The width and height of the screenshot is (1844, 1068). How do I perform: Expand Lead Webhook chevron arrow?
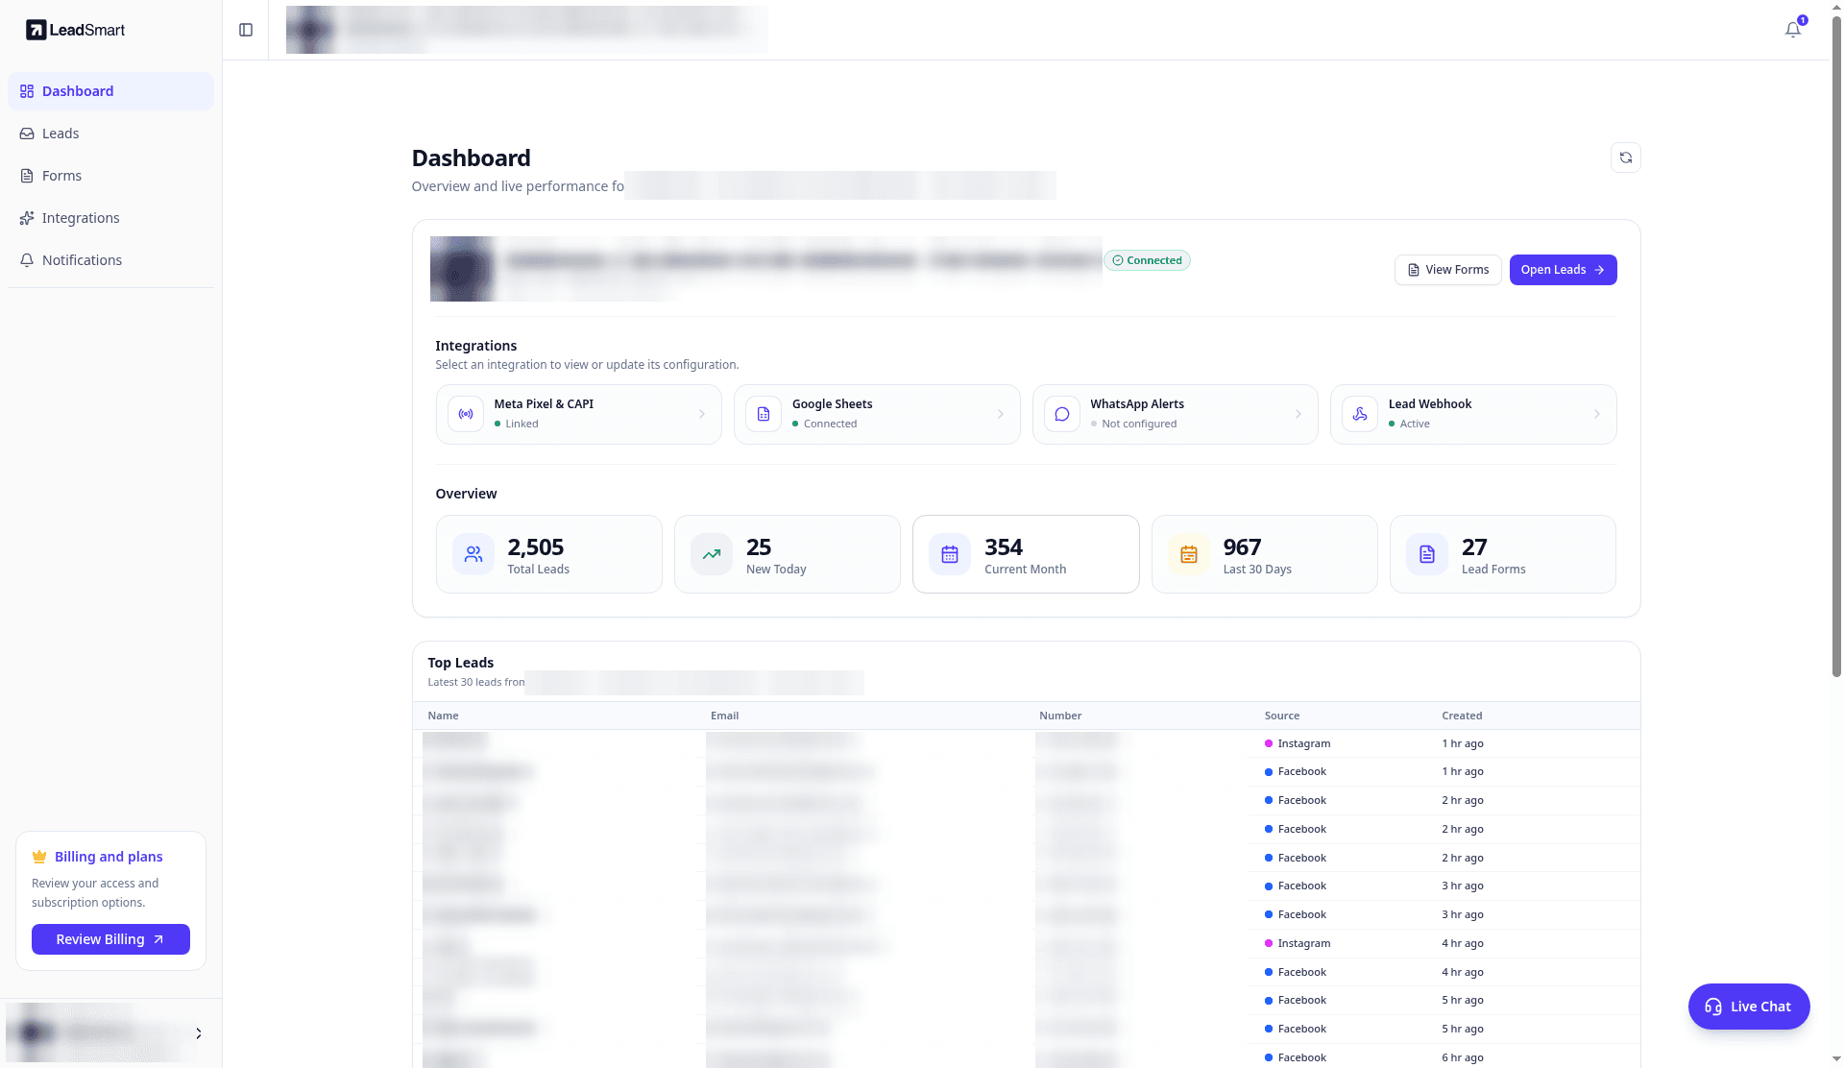[1597, 414]
